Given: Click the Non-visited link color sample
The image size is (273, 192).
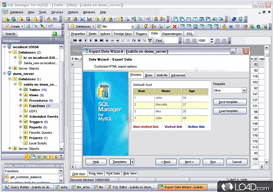Looking at the screenshot, I should point(146,127).
